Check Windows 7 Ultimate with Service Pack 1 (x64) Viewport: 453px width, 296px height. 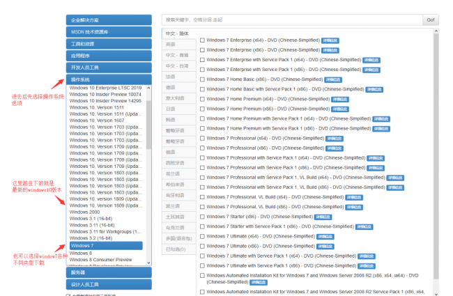pos(202,256)
